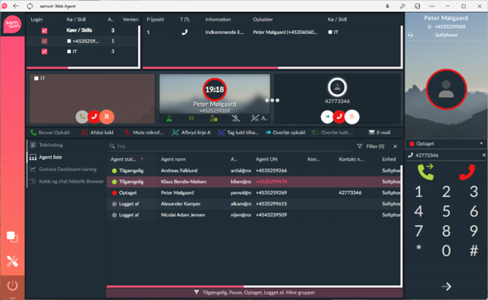Screen dimensions: 488x300
Task: Sort by Agent stat... column header
Action: (124, 159)
